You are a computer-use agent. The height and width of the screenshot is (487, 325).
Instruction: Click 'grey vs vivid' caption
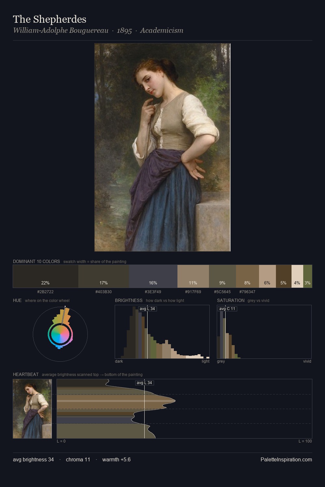tap(259, 301)
